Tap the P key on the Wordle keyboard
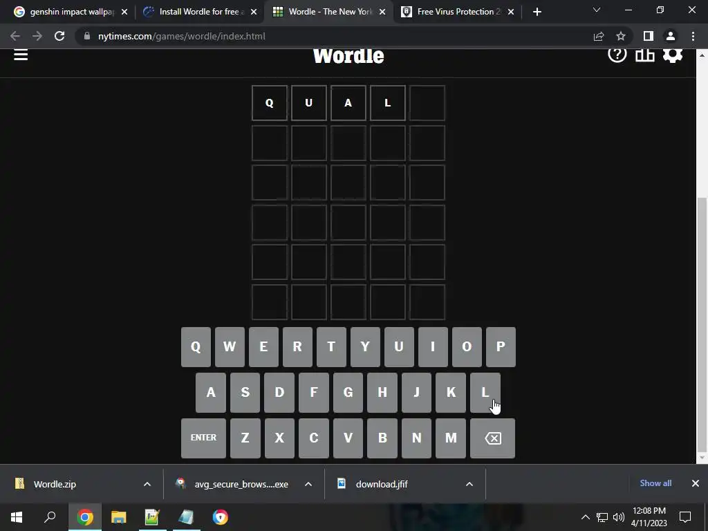The width and height of the screenshot is (708, 531). click(x=501, y=347)
